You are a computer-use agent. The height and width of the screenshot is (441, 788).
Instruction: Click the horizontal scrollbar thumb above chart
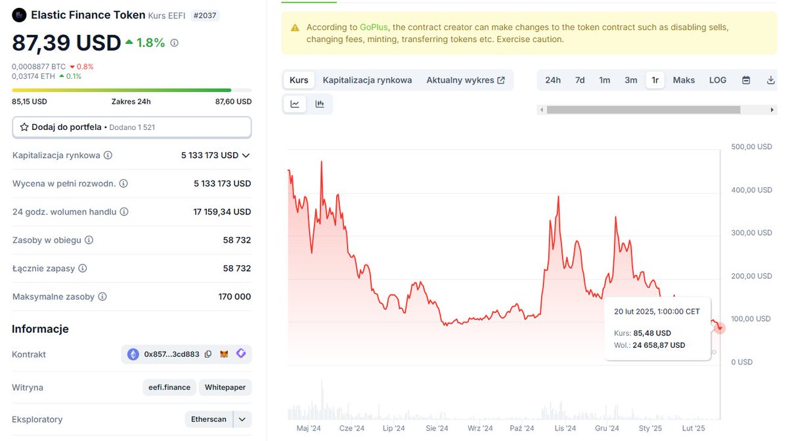[644, 110]
